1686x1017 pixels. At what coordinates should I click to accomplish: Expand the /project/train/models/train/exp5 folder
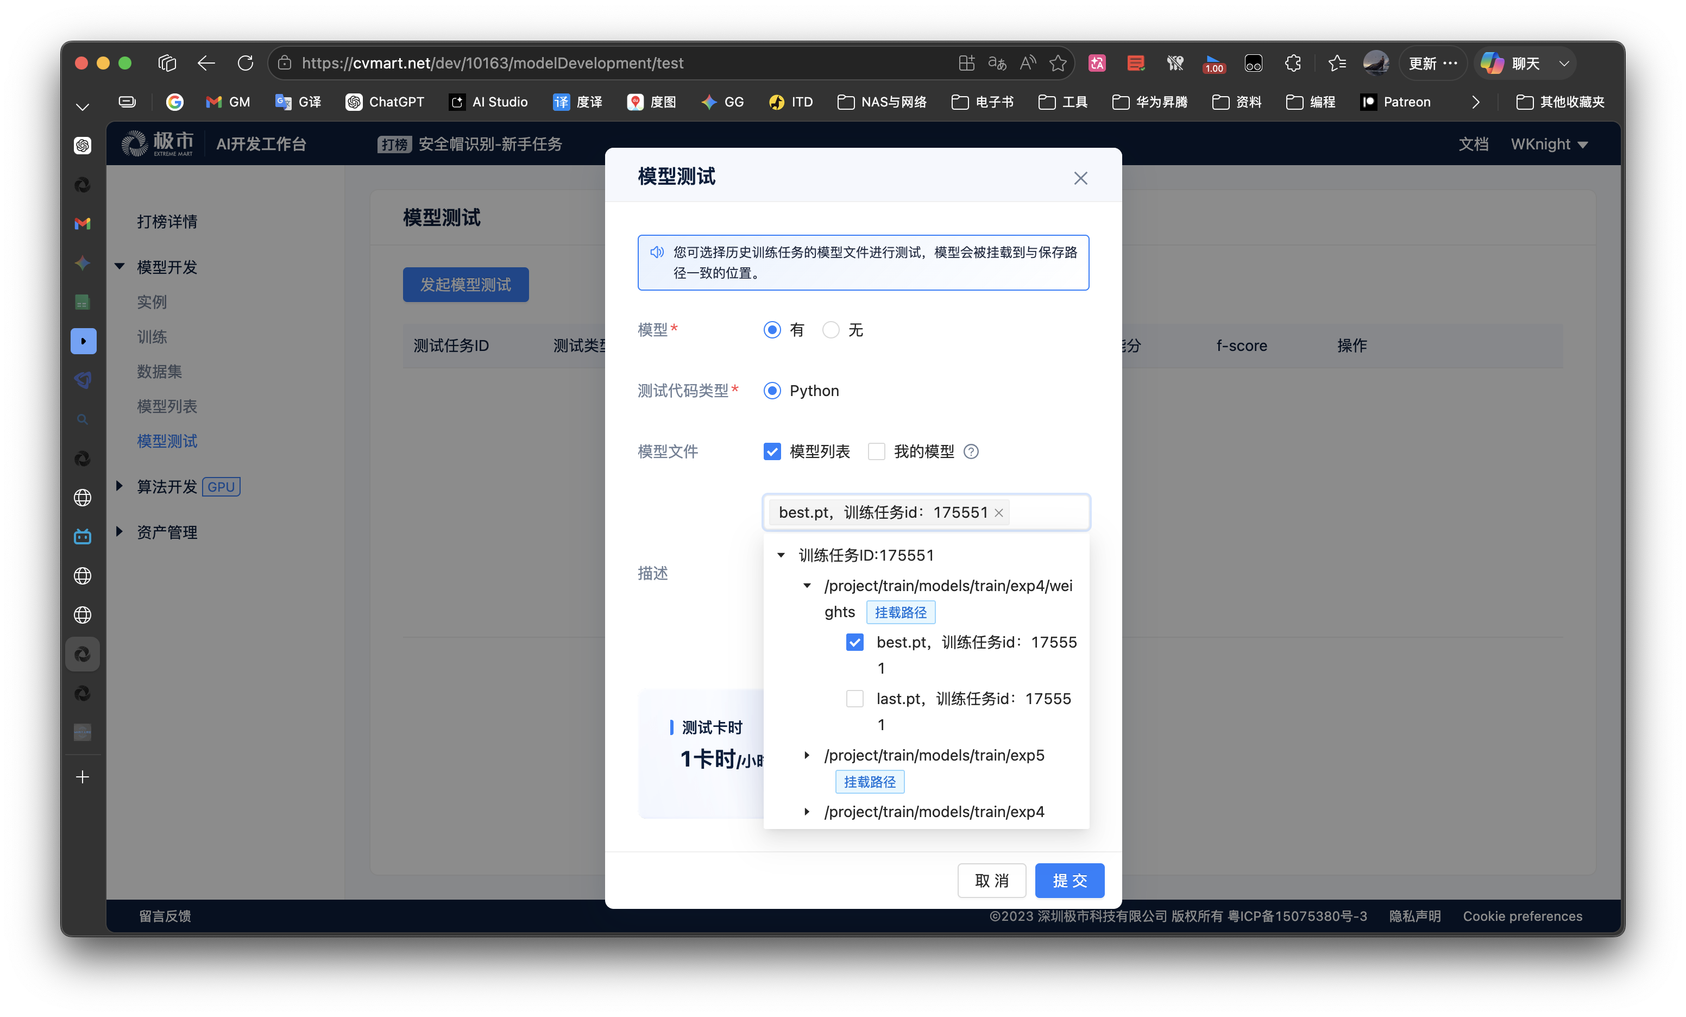807,755
